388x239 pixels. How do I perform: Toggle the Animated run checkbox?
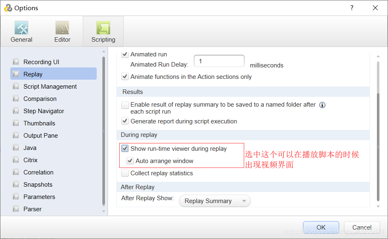pyautogui.click(x=125, y=54)
